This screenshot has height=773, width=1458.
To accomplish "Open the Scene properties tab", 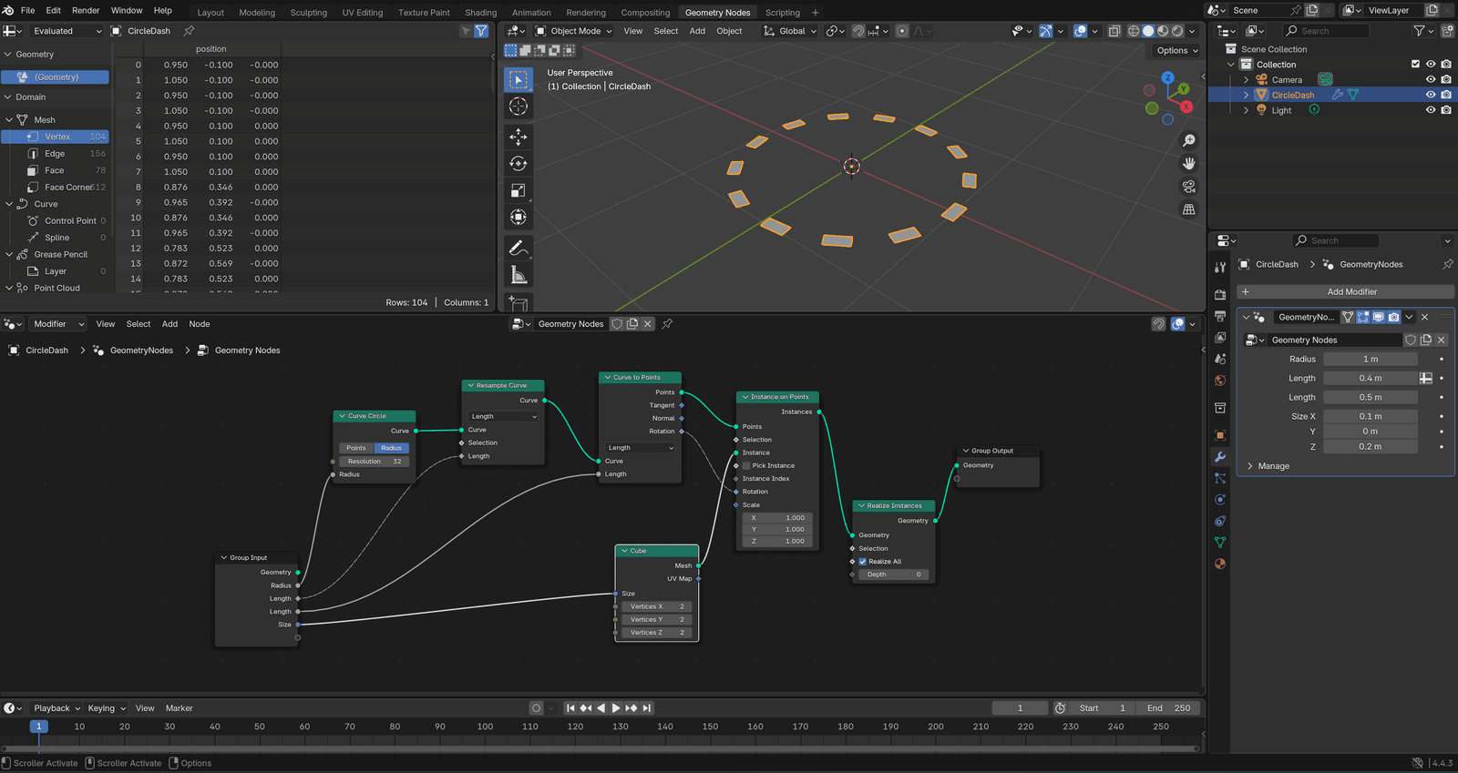I will tap(1220, 360).
